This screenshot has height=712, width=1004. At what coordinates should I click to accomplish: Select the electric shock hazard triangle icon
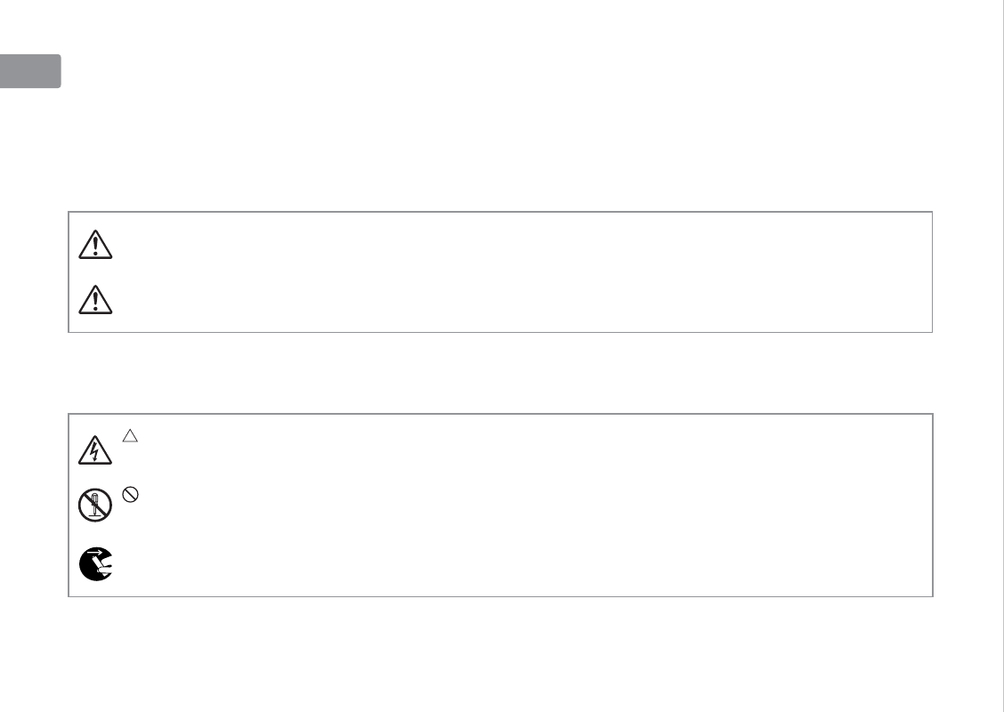click(x=95, y=452)
